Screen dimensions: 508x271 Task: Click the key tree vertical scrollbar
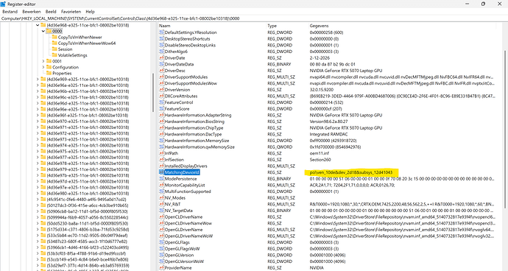pos(153,92)
